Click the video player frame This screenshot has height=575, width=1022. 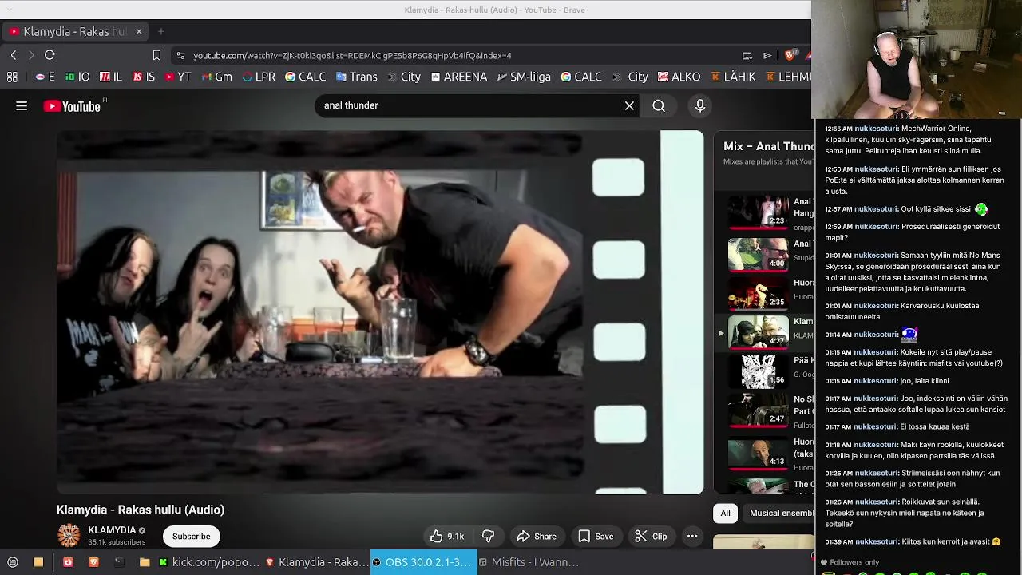[x=380, y=312]
